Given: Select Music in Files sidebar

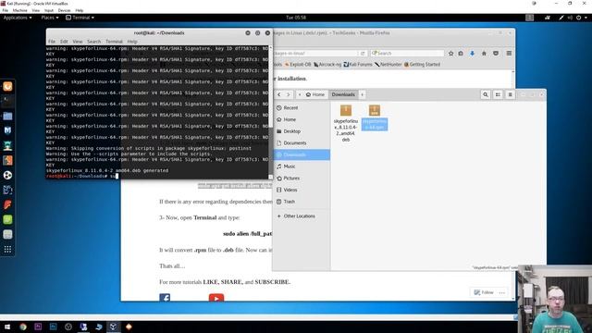Looking at the screenshot, I should tap(302, 166).
